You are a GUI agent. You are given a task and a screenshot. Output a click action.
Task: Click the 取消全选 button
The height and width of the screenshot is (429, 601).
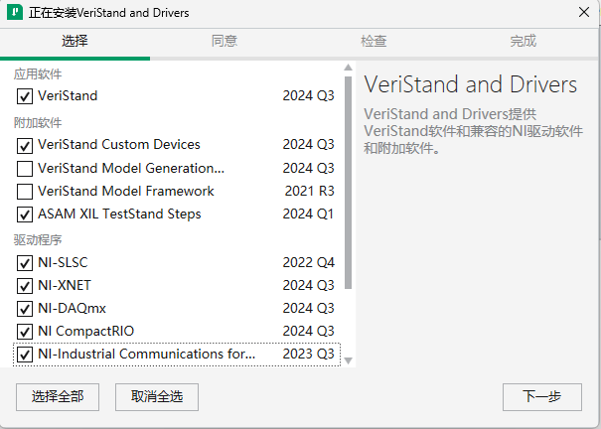(x=157, y=397)
